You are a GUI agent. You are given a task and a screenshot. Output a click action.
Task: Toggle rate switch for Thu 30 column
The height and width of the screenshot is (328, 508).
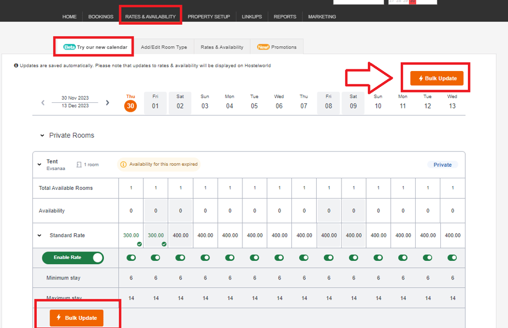[131, 258]
